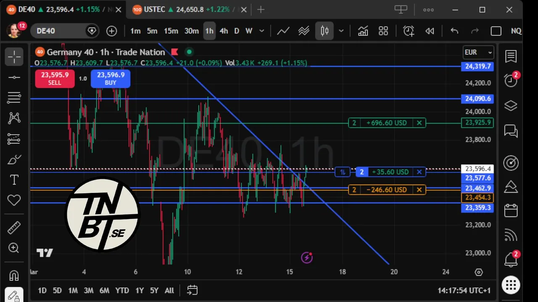Expand the timeframe list dropdown
Viewport: 538px width, 302px height.
click(262, 31)
